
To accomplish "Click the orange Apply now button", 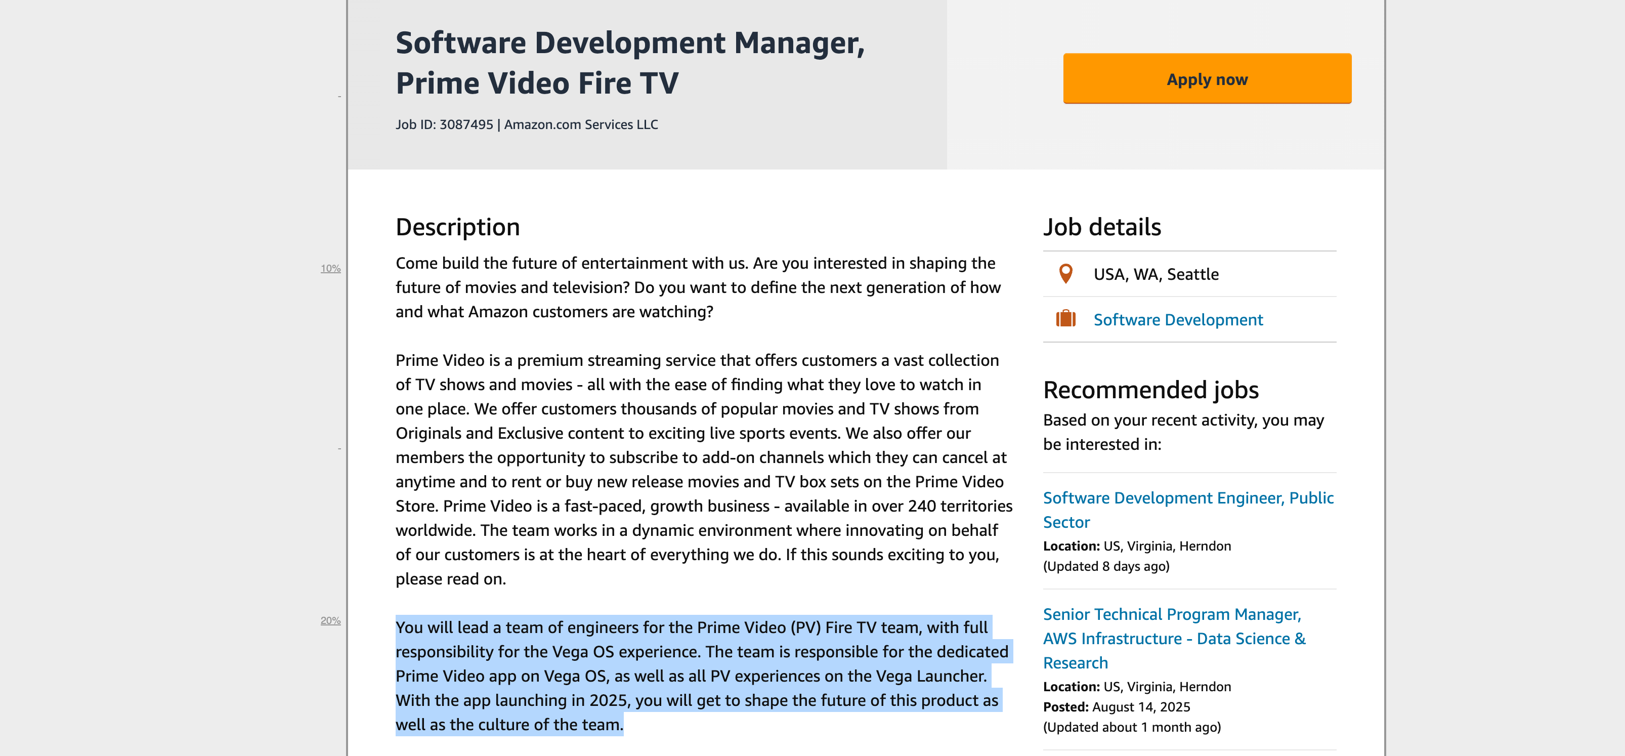I will coord(1206,79).
